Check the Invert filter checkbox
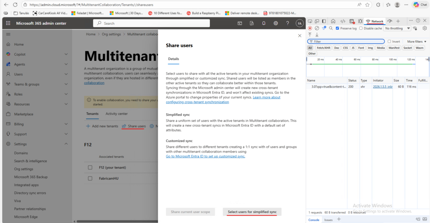The image size is (430, 223). (x=389, y=41)
